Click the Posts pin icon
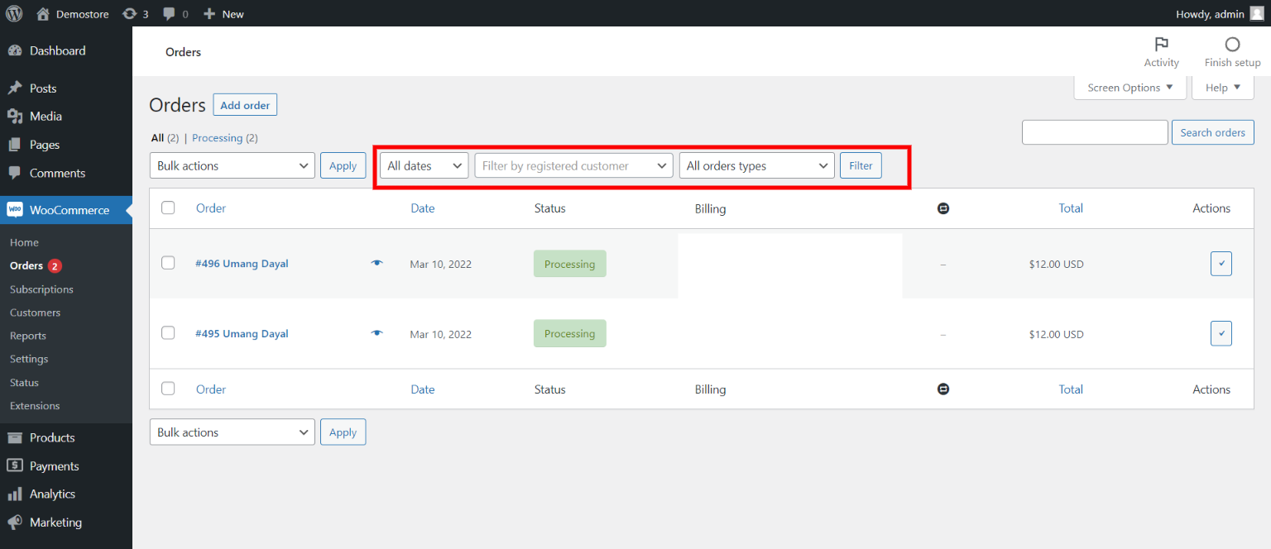1271x549 pixels. click(15, 88)
